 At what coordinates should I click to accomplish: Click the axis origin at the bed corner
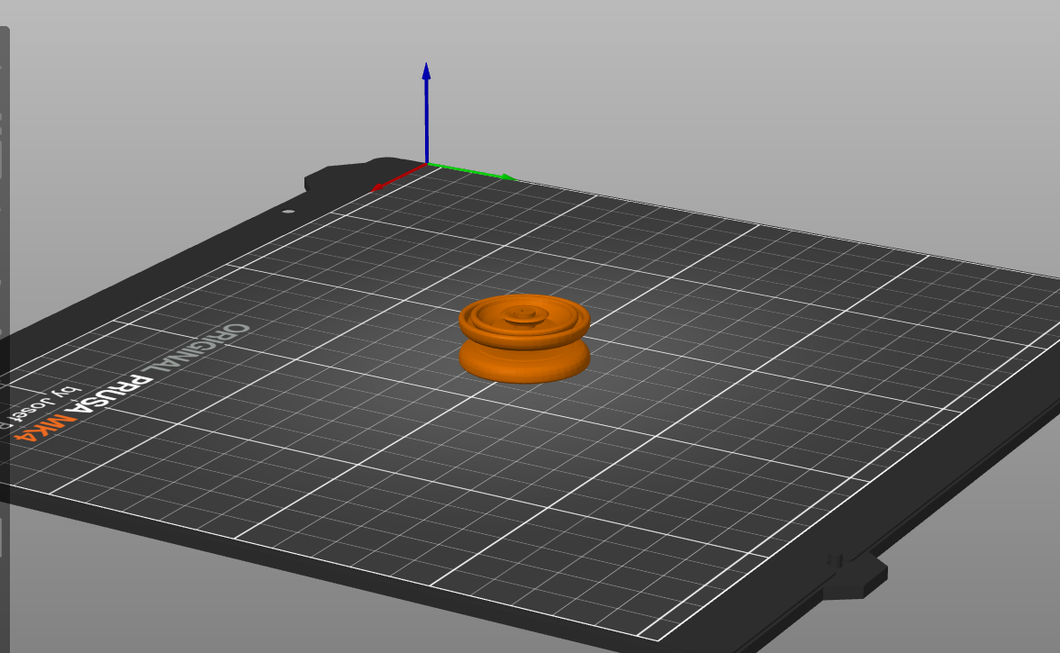pos(427,164)
